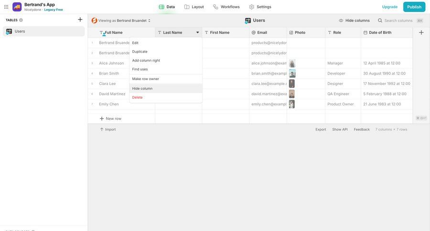430x231 pixels.
Task: Select the Emily Chen name cell
Action: coord(109,104)
